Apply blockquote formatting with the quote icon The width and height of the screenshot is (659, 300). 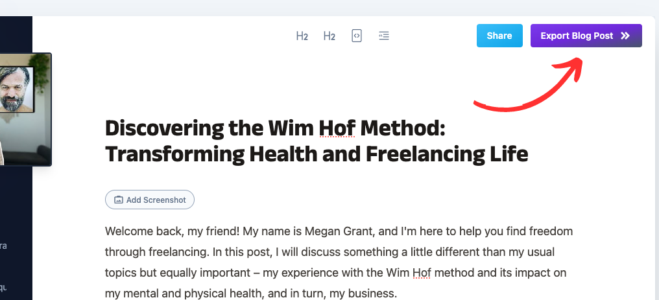[384, 36]
